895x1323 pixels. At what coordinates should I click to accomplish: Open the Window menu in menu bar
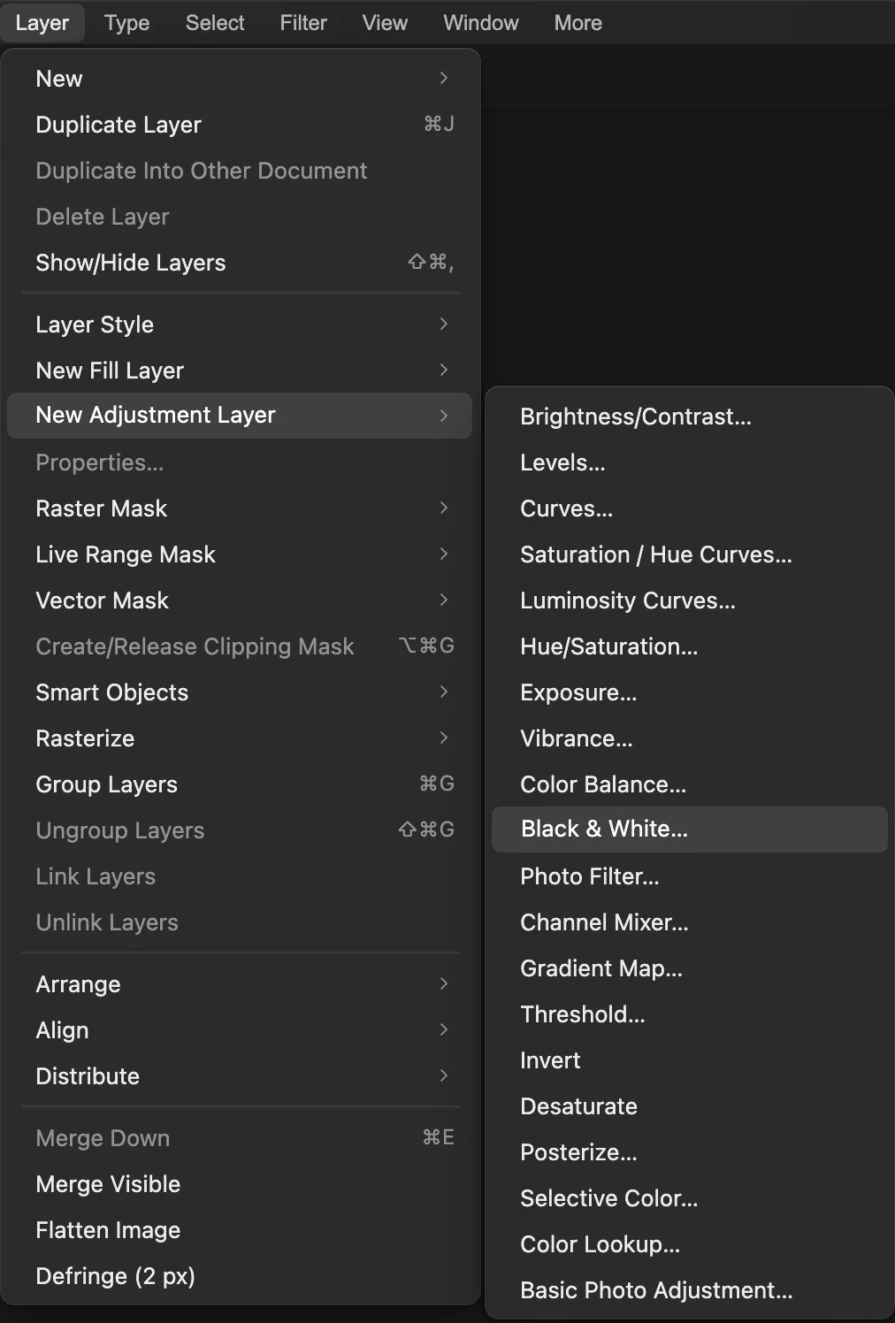[x=481, y=23]
